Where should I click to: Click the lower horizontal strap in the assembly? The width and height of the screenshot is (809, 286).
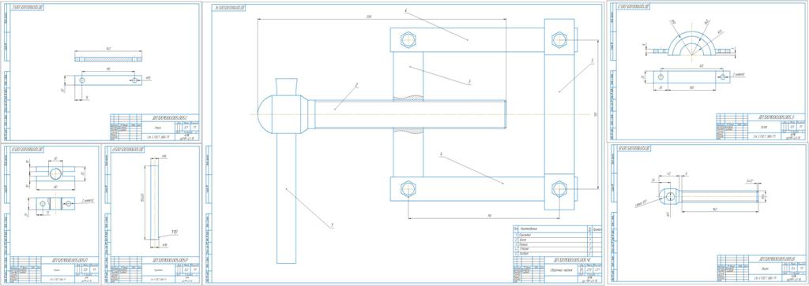point(467,189)
